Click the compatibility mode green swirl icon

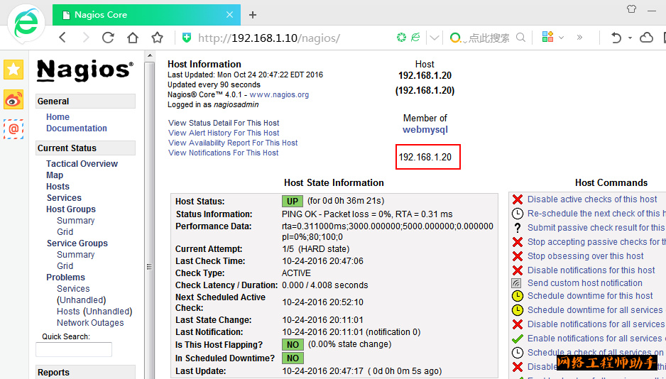pos(401,38)
